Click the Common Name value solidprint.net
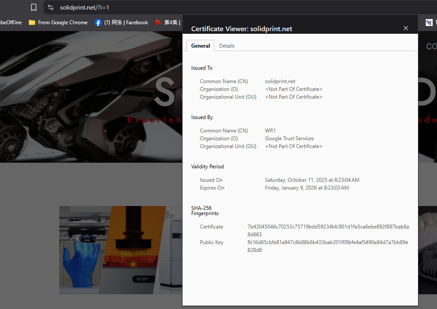The height and width of the screenshot is (309, 437). [x=280, y=81]
